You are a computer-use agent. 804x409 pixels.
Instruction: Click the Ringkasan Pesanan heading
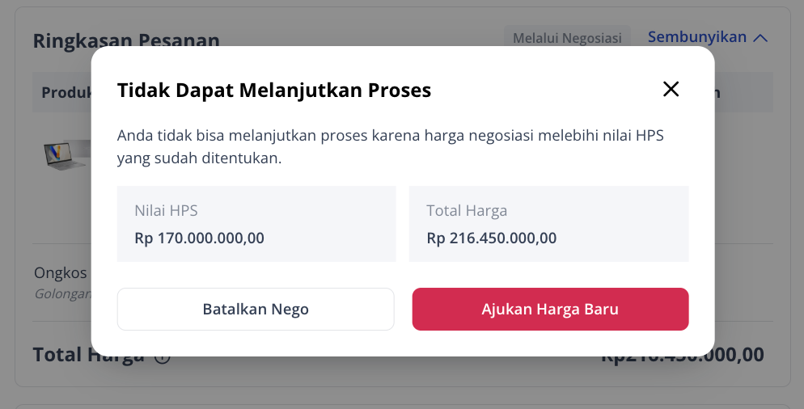pyautogui.click(x=126, y=40)
